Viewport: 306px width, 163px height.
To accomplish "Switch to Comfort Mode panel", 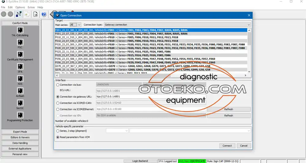I will pos(20,23).
